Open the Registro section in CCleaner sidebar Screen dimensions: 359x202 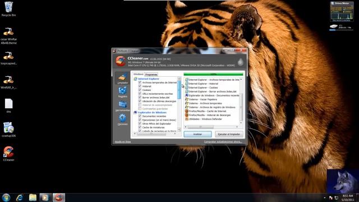122,92
